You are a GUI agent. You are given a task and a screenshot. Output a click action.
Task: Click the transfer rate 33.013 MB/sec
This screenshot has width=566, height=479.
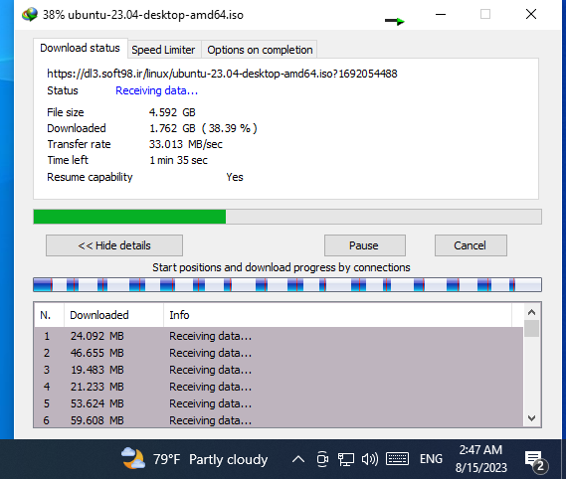coord(186,144)
